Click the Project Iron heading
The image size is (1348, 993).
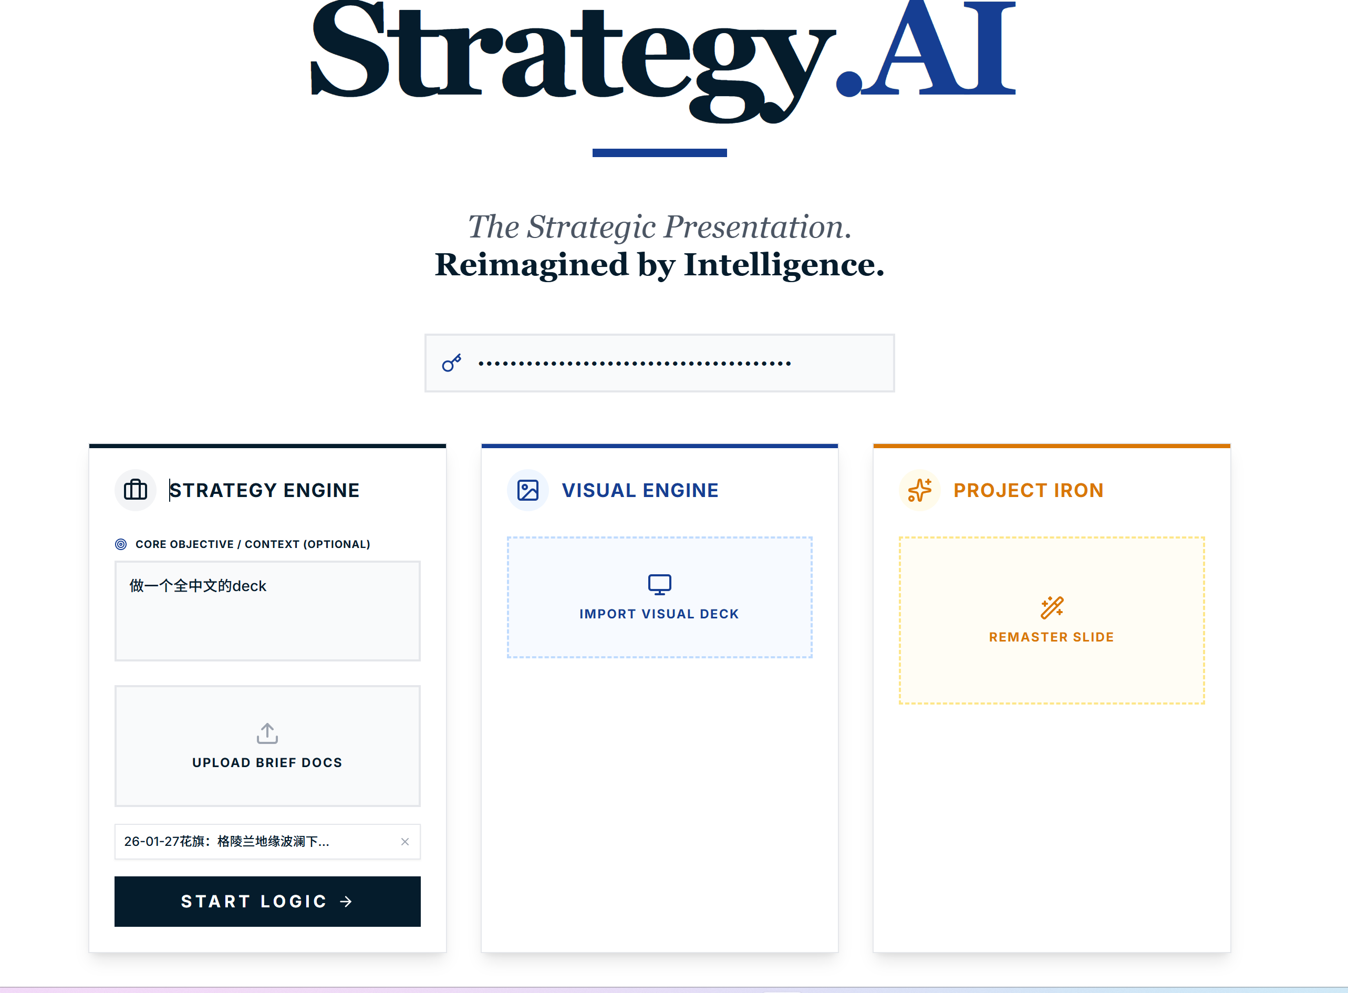(1028, 490)
